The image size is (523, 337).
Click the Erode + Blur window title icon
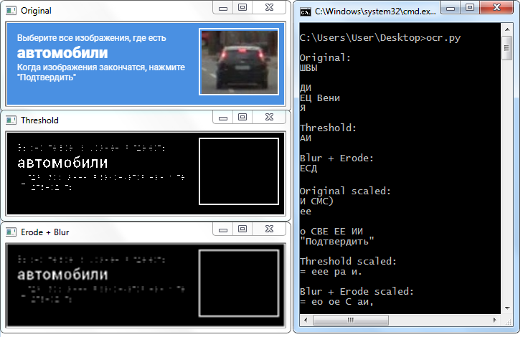tap(11, 232)
